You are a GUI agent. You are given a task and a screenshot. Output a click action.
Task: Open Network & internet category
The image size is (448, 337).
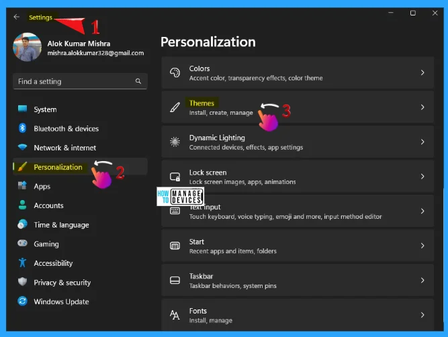coord(80,148)
